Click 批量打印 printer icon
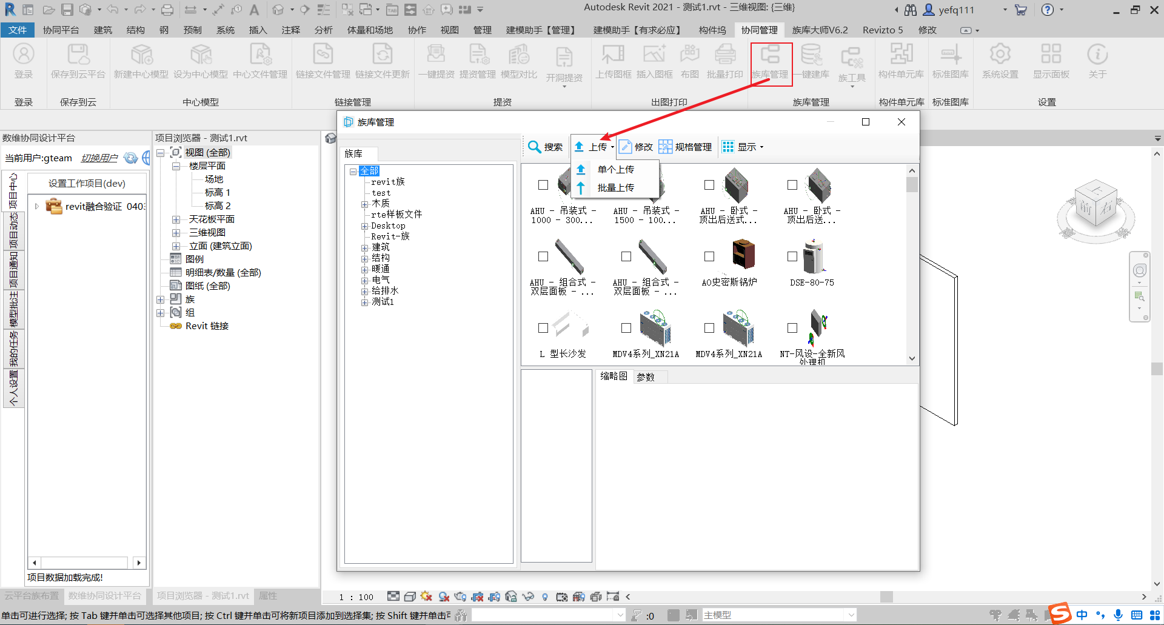The image size is (1164, 625). click(x=725, y=61)
